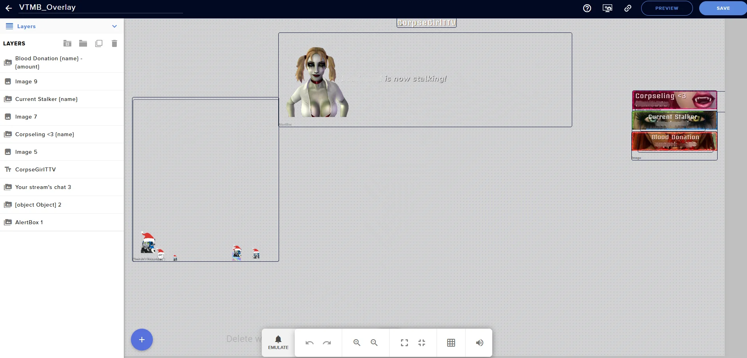The height and width of the screenshot is (358, 747).
Task: Click the Image 7 layer picture icon
Action: pos(8,117)
